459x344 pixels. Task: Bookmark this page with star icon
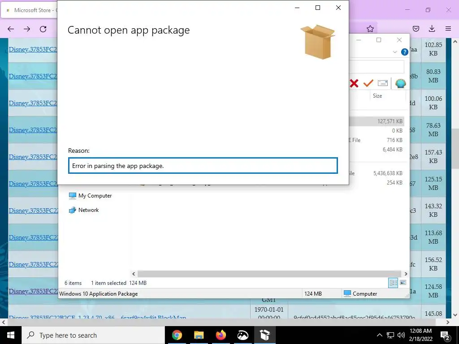pyautogui.click(x=370, y=29)
